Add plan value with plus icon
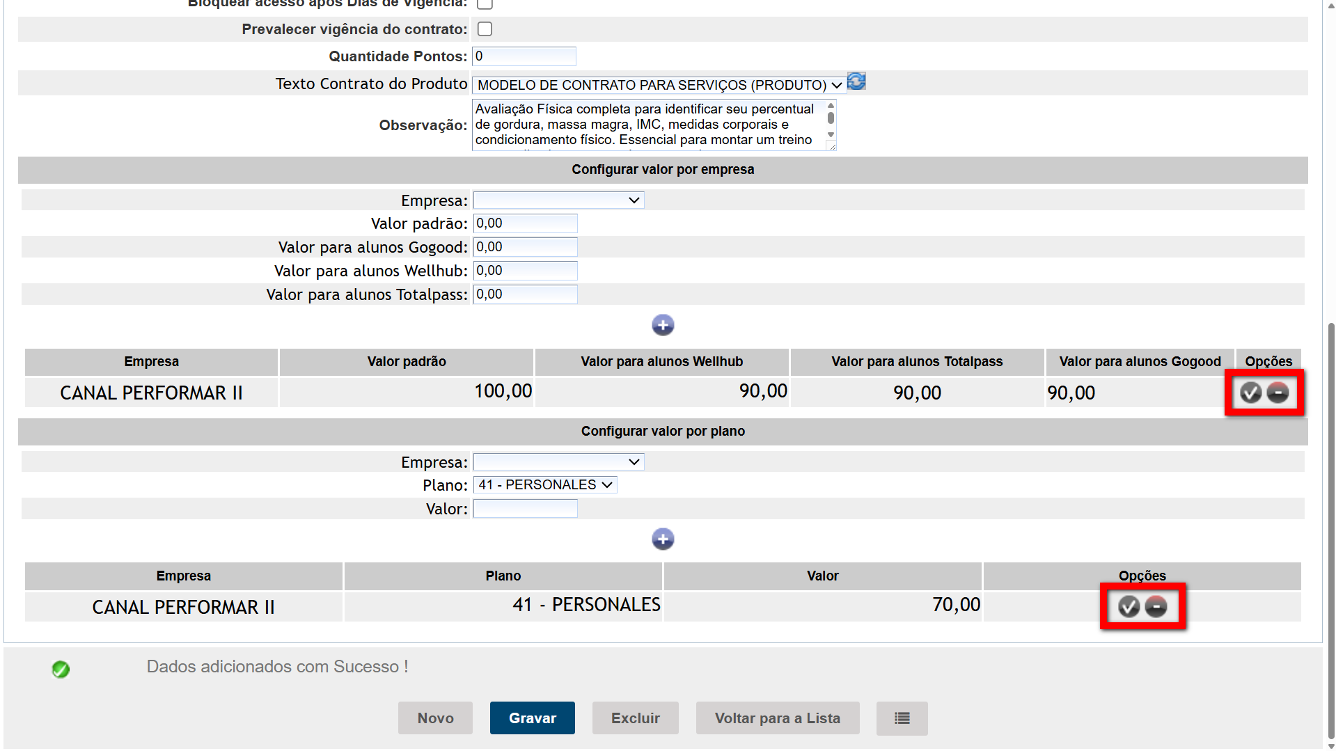The height and width of the screenshot is (751, 1336). coord(662,539)
